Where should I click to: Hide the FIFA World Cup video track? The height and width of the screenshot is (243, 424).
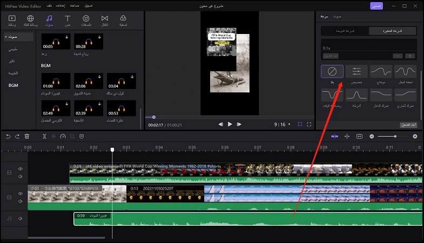21,168
